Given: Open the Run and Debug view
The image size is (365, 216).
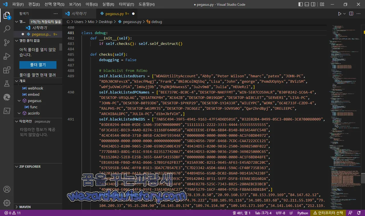Looking at the screenshot, I should pos(7,56).
